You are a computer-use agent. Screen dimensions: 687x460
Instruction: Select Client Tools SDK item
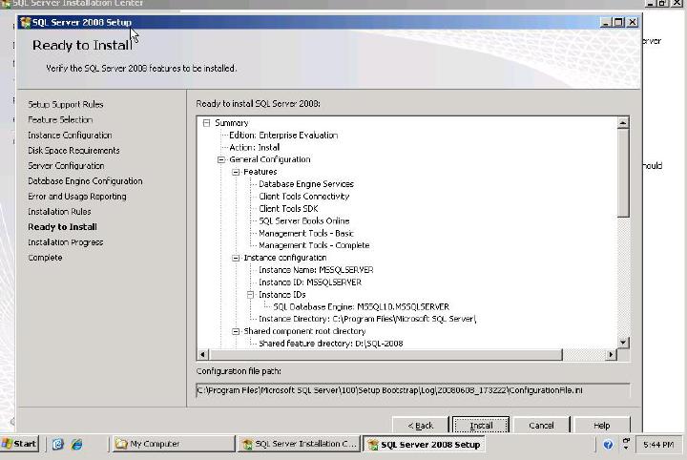(288, 209)
